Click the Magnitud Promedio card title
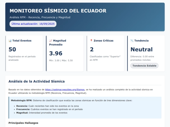Screen dimensions: 170x127 click(58, 43)
